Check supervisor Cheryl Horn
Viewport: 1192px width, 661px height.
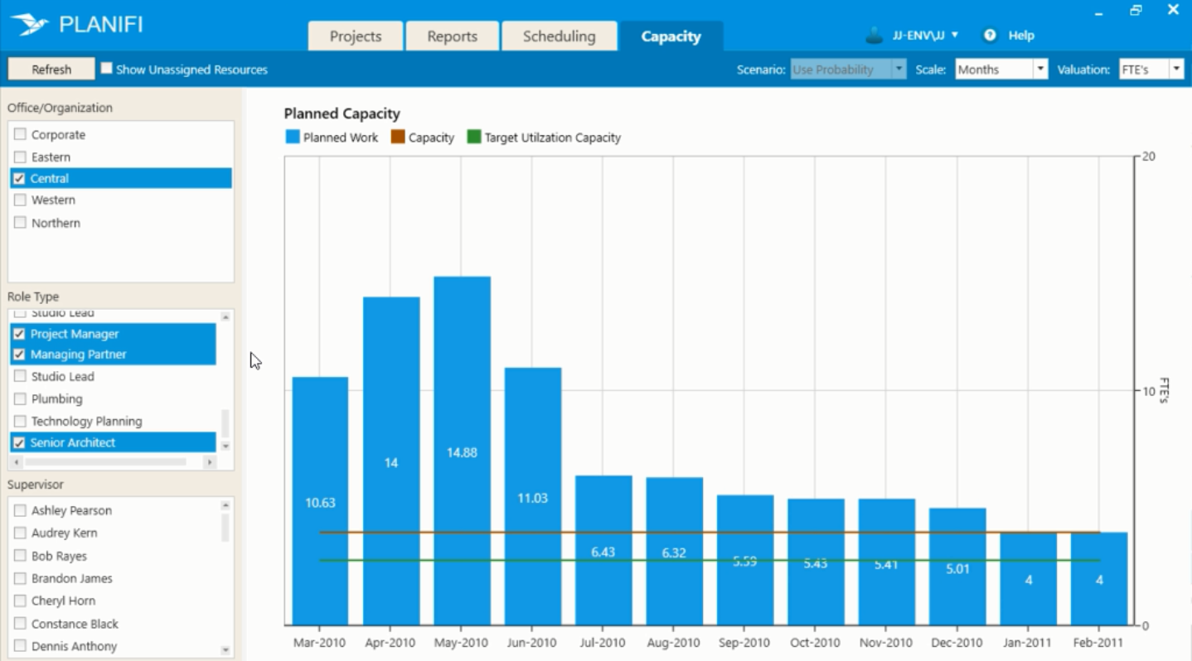(20, 601)
